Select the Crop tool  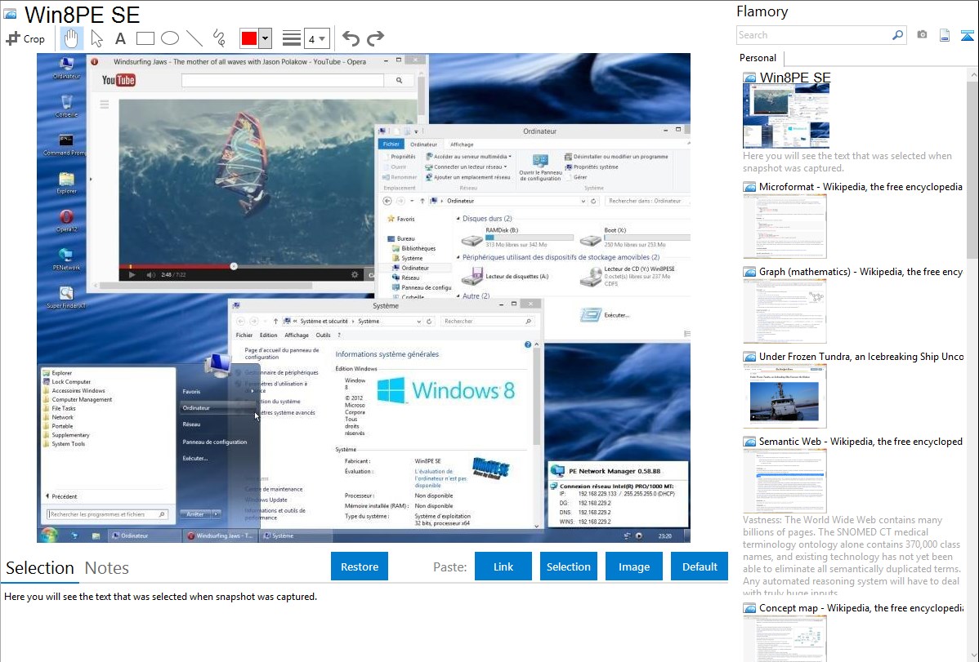point(25,38)
